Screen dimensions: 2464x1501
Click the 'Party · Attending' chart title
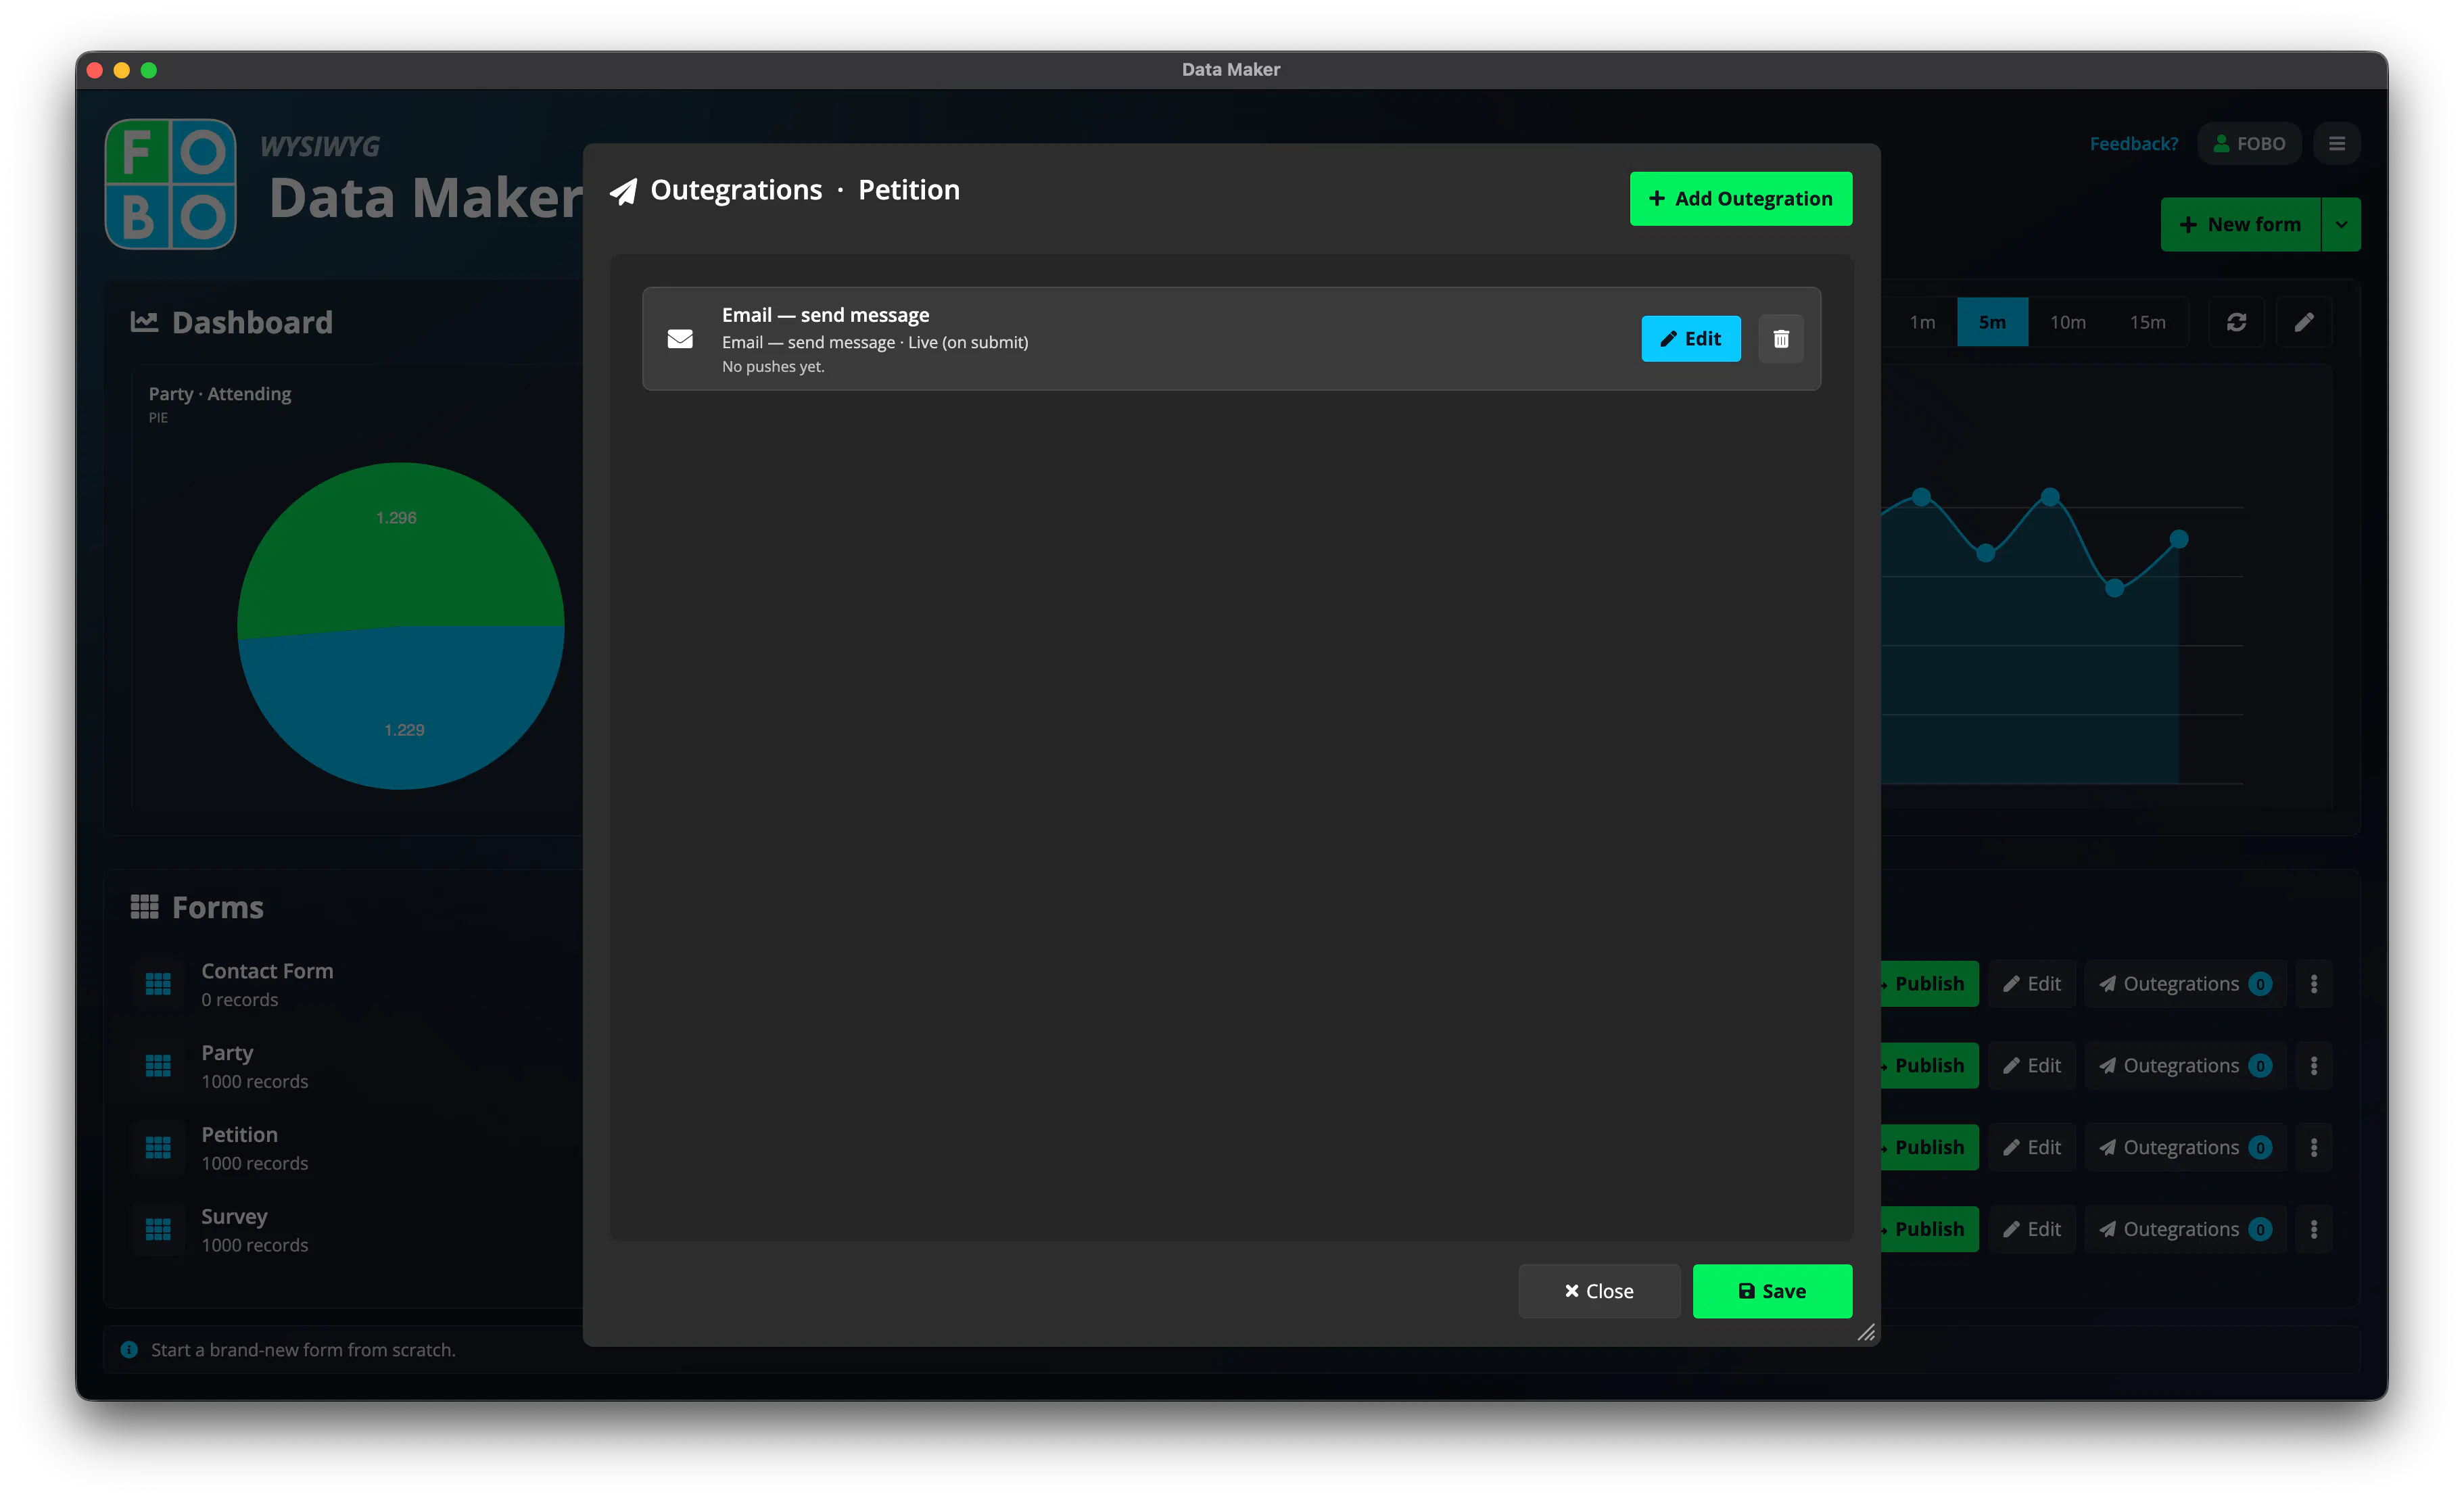pos(220,393)
